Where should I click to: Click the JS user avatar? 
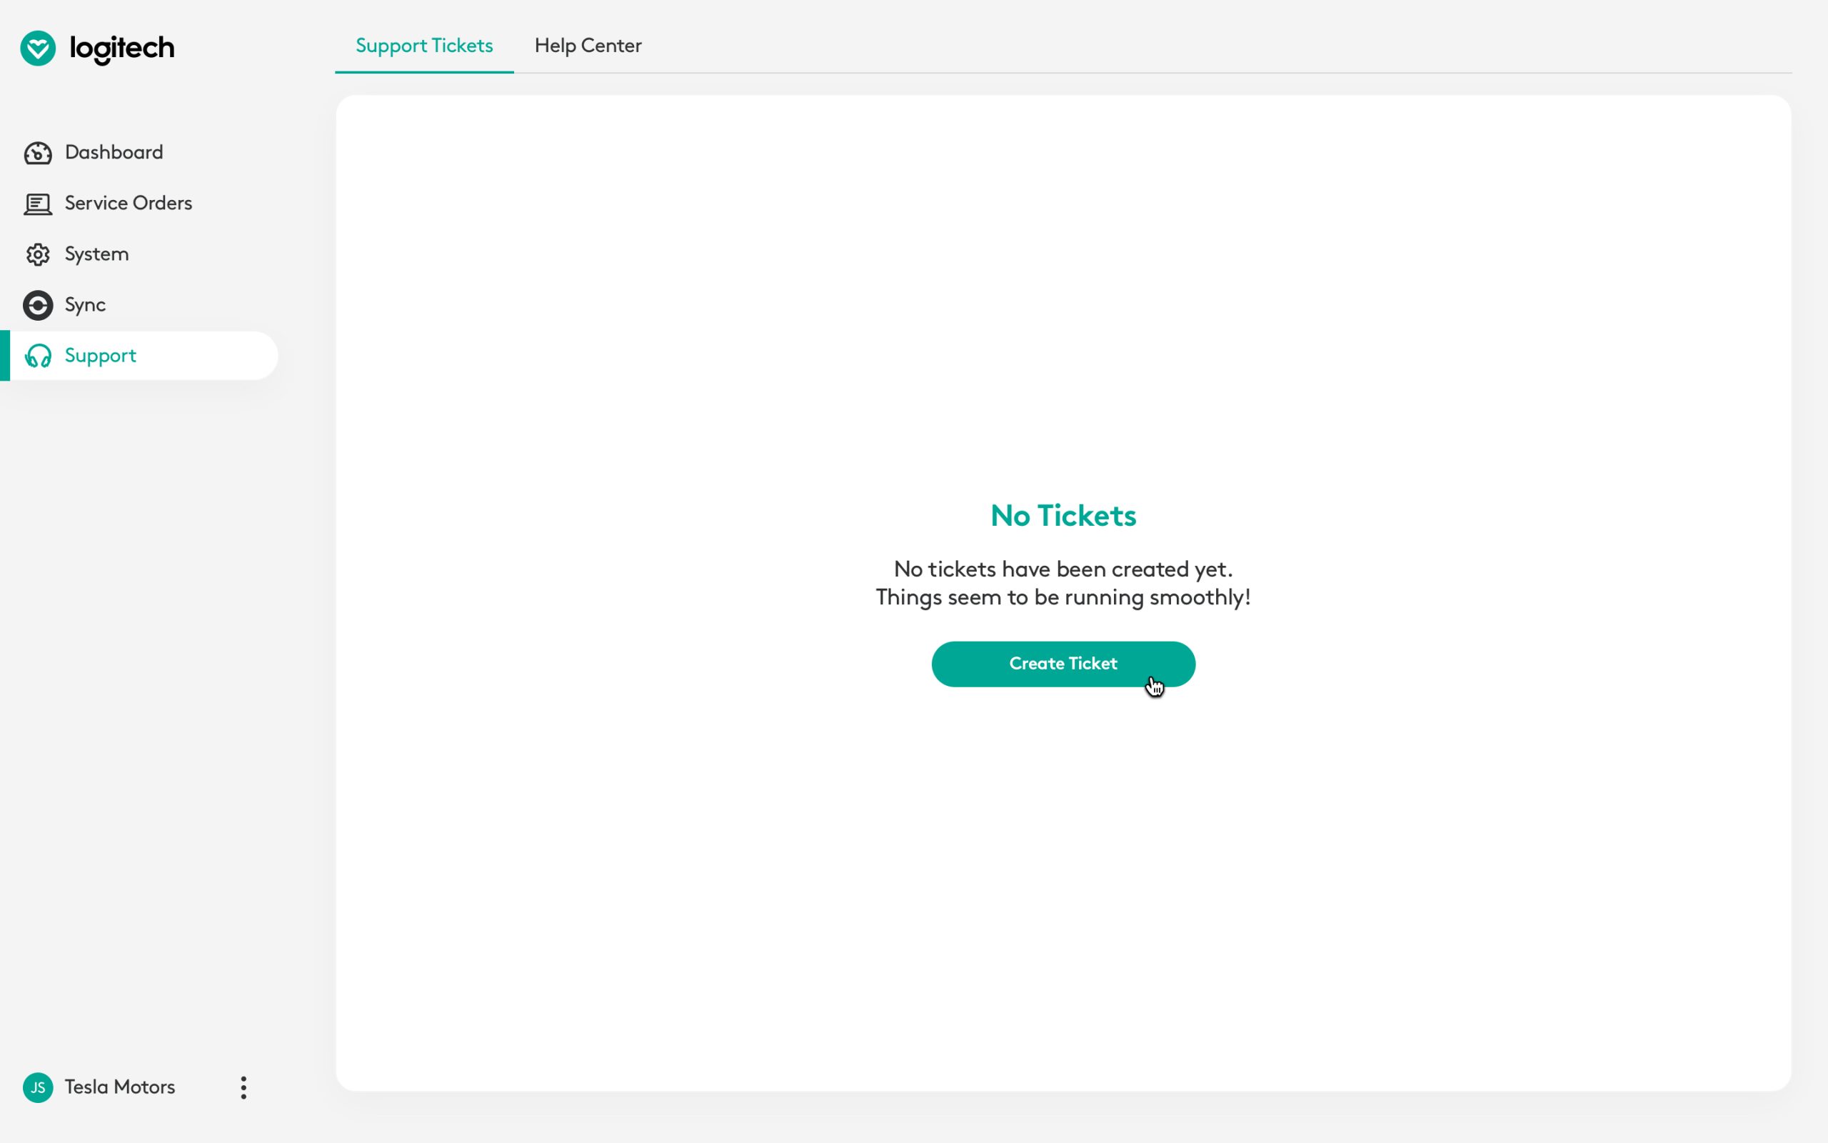[x=38, y=1088]
